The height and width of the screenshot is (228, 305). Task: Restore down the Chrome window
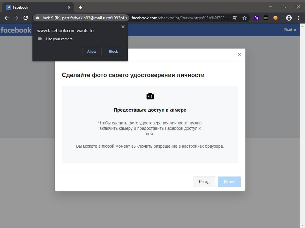284,7
